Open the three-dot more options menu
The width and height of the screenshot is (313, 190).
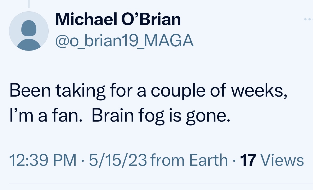[x=308, y=19]
